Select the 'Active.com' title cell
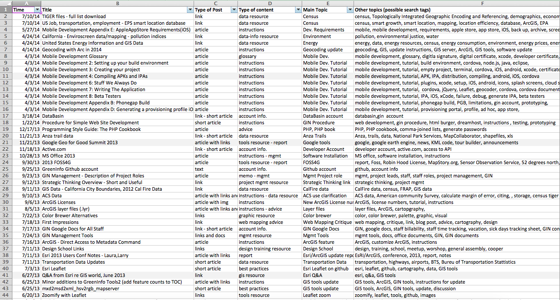 pyautogui.click(x=117, y=149)
